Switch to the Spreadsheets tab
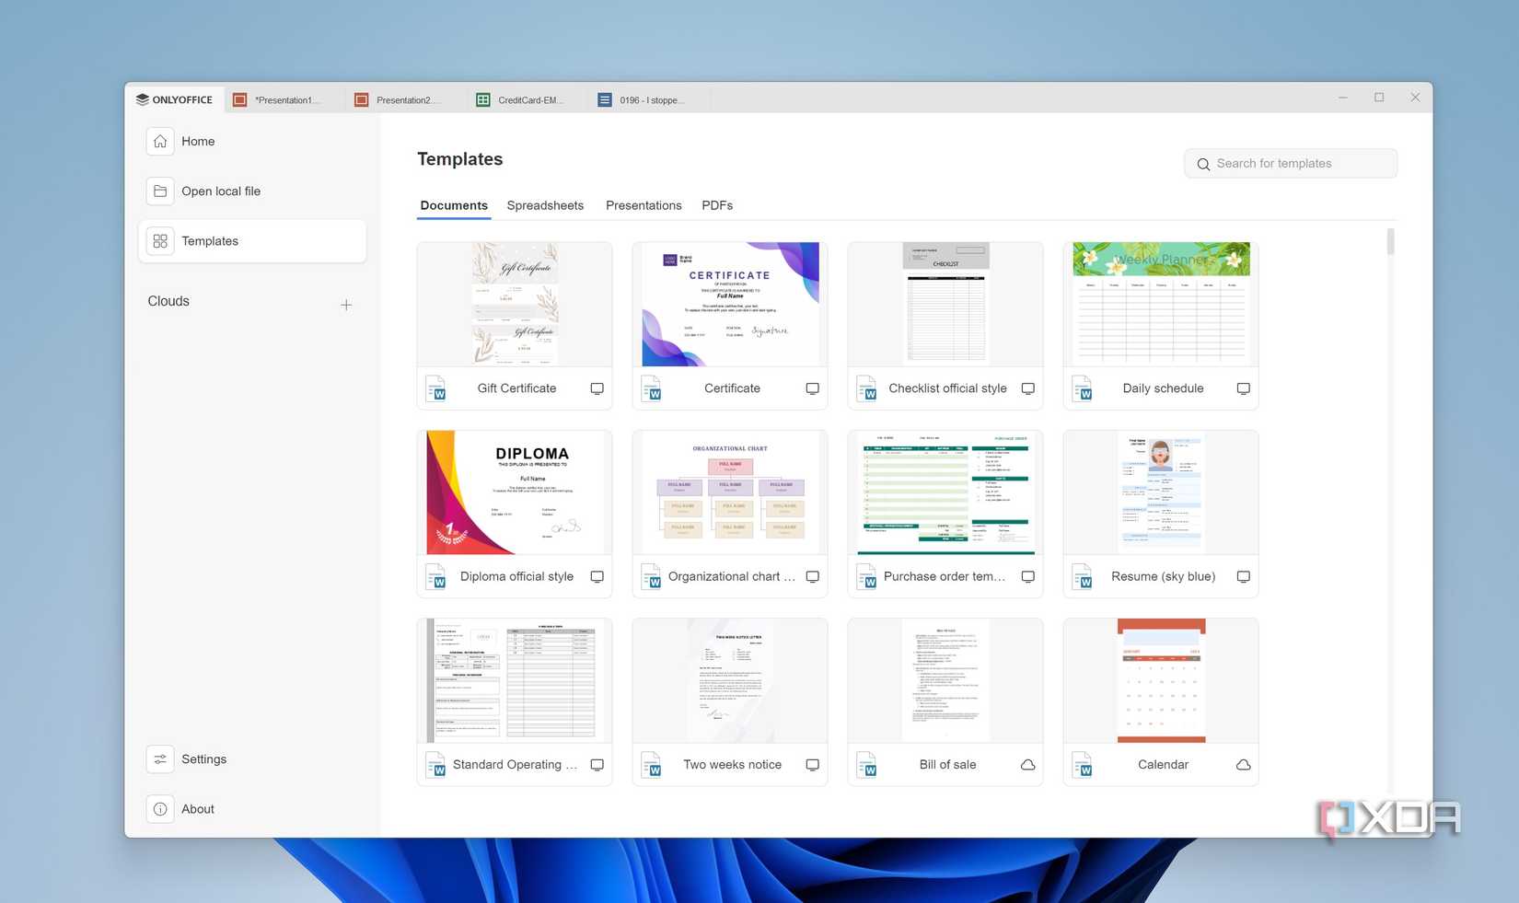The image size is (1519, 903). tap(545, 205)
